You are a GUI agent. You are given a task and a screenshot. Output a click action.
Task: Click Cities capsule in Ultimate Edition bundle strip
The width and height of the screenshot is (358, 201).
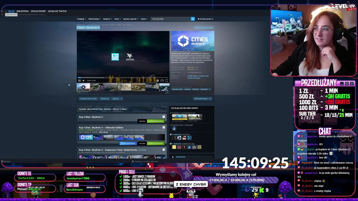86,137
